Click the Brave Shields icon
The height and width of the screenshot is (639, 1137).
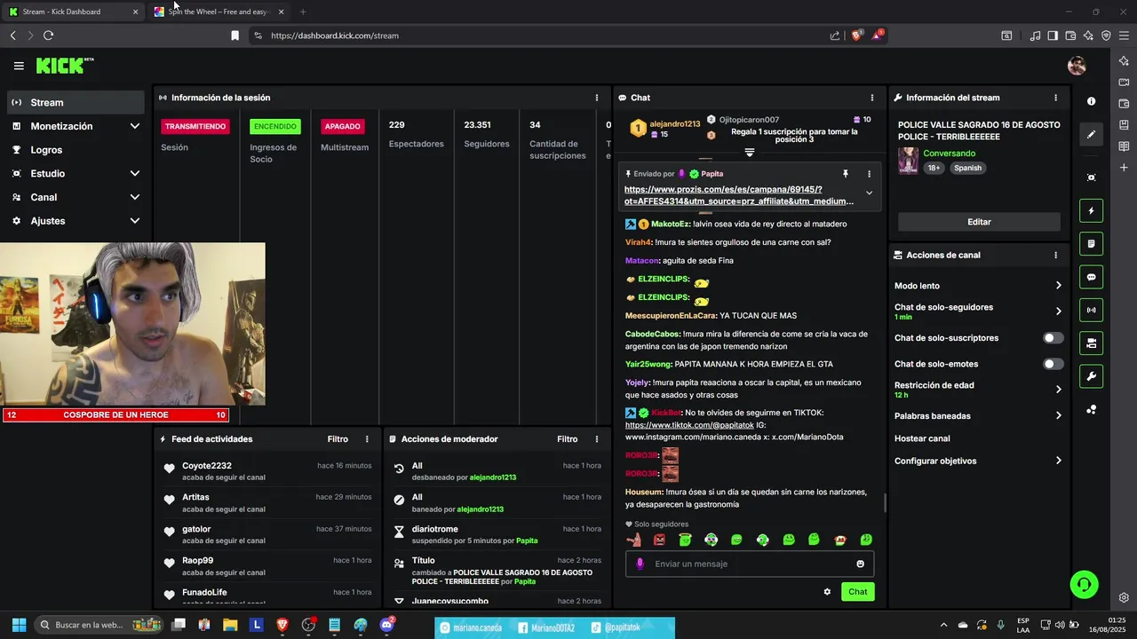tap(856, 35)
